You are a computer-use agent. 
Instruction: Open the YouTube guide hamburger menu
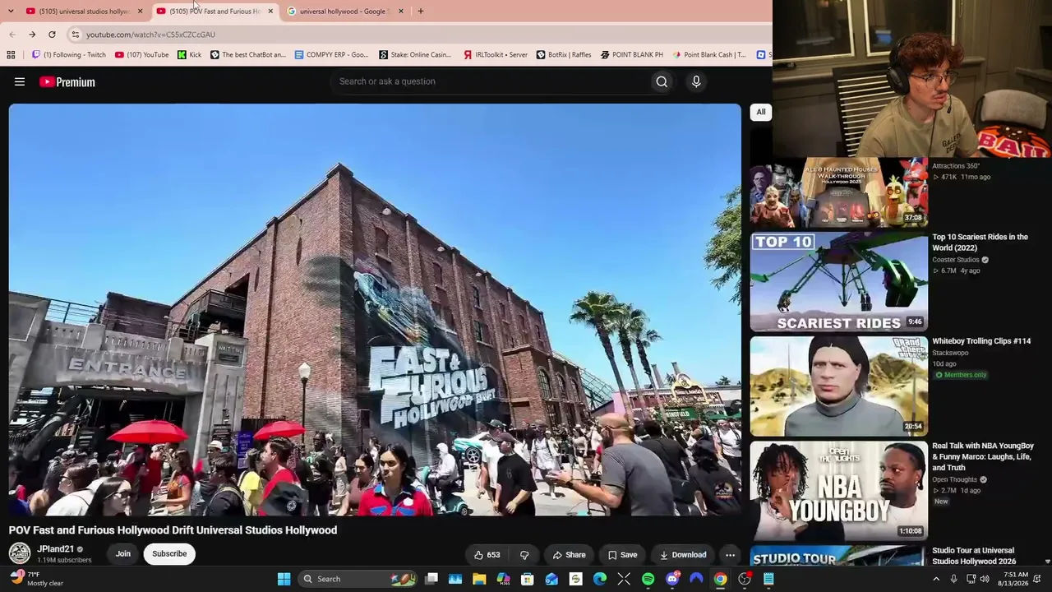[x=20, y=81]
